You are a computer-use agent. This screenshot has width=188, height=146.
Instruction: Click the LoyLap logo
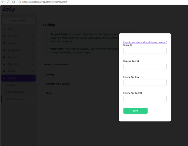[x=9, y=9]
